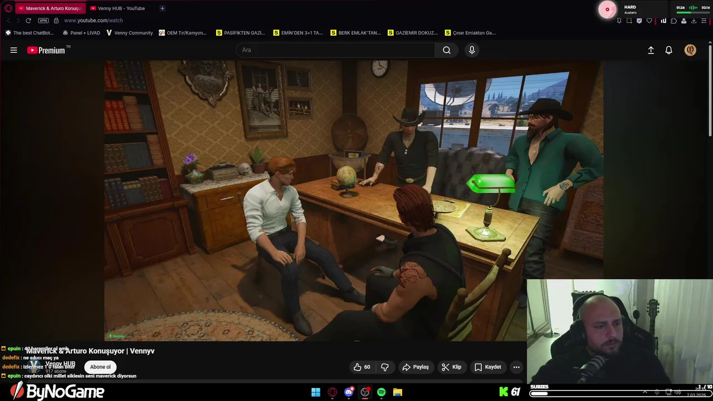Open Windows Start button
Screen dimensions: 713x401
316,392
